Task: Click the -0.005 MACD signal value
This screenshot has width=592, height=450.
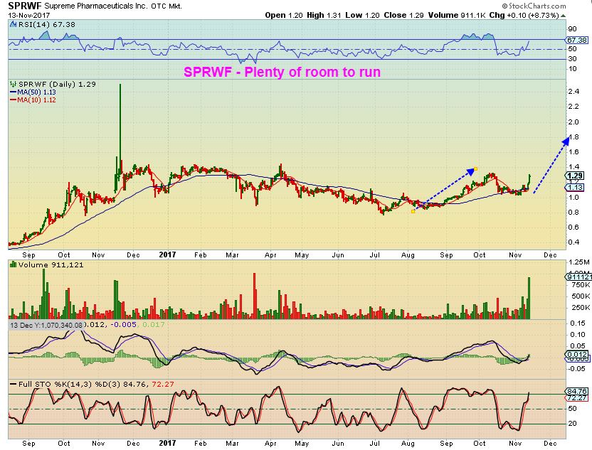Action: tap(122, 324)
